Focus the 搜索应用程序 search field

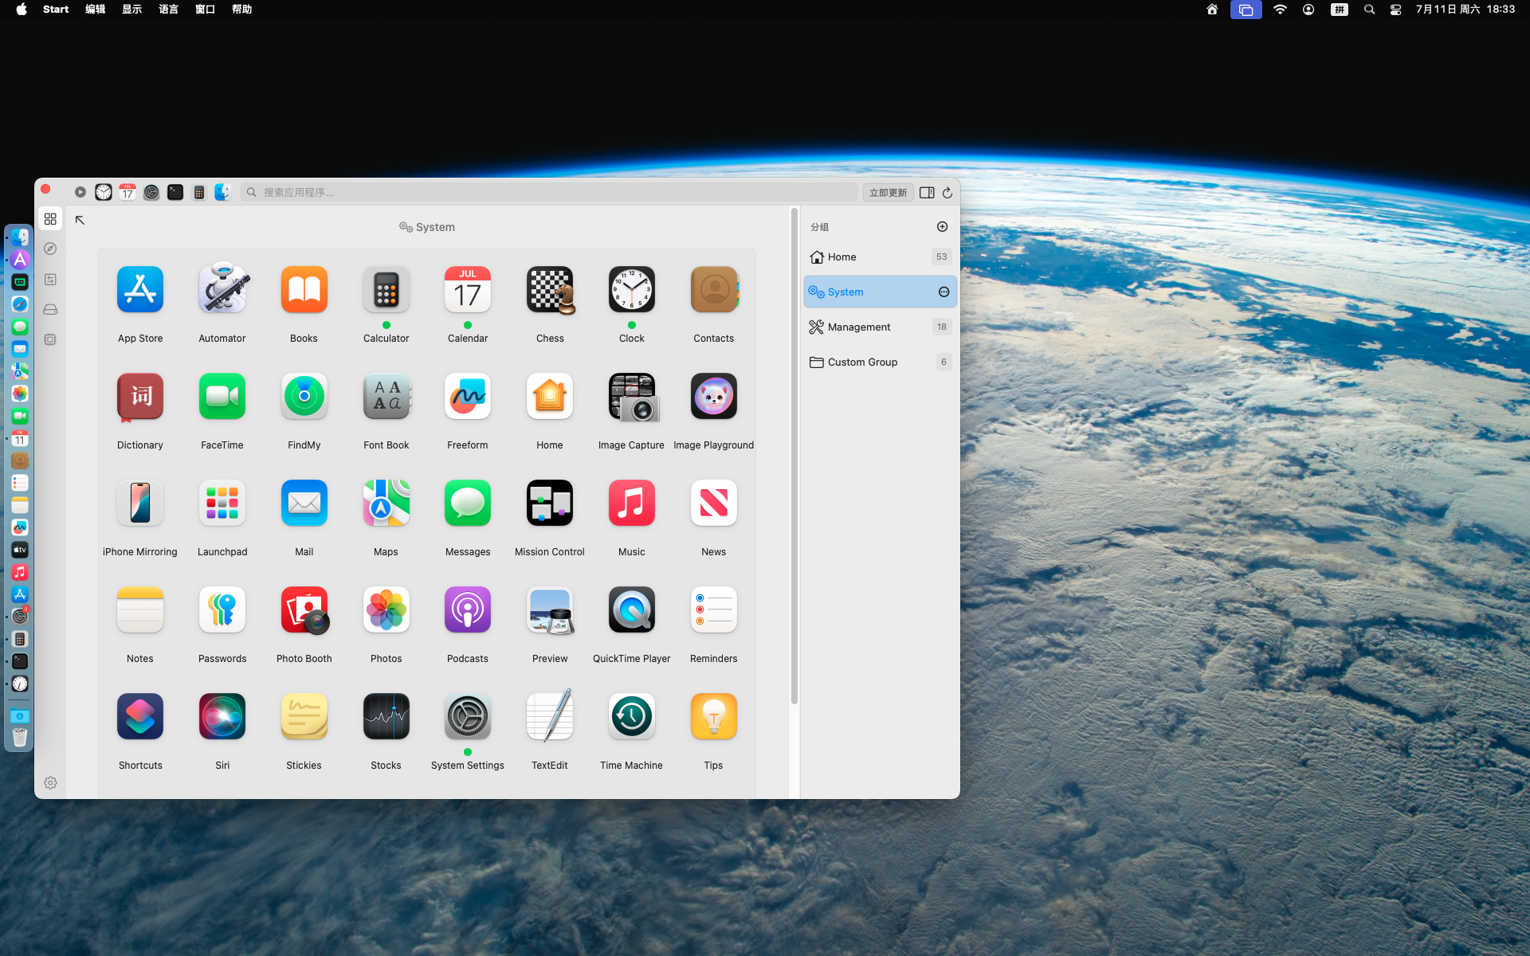click(549, 192)
